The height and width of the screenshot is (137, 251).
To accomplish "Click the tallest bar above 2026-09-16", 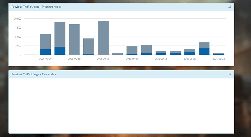I will (x=103, y=38).
